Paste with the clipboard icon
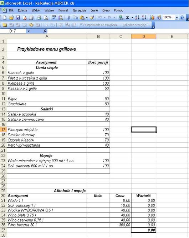Image resolution: width=189 pixels, height=238 pixels. coord(82,18)
